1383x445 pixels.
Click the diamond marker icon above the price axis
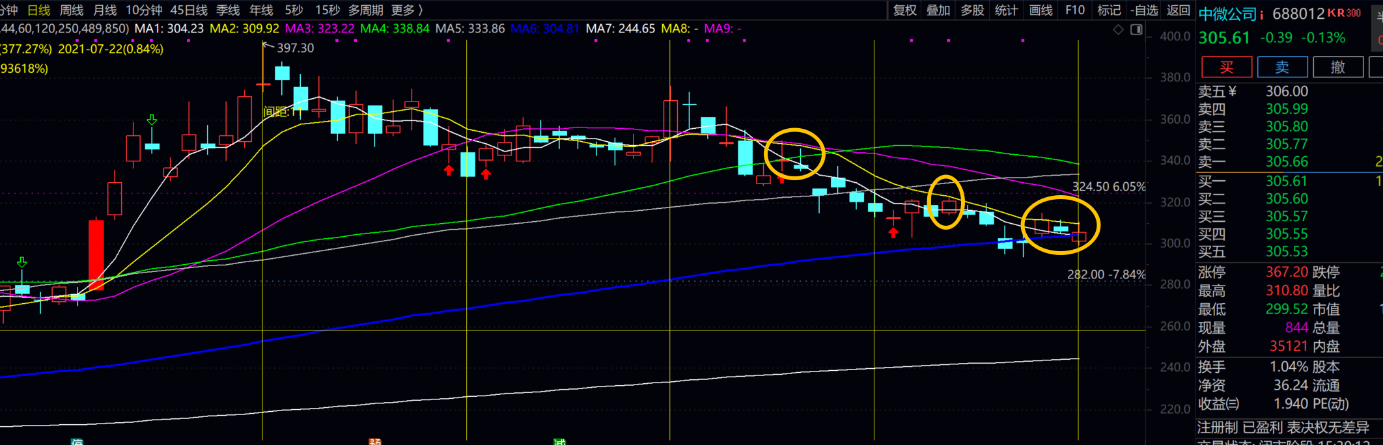pyautogui.click(x=1118, y=29)
